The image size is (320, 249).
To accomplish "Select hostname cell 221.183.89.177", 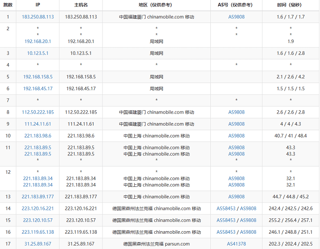I will click(x=81, y=197).
